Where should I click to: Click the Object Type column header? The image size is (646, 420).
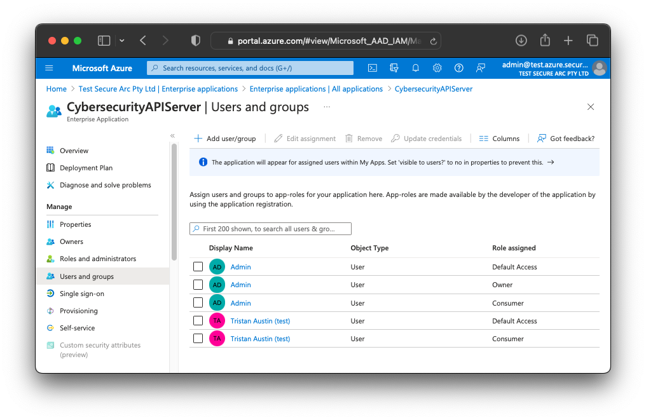tap(369, 248)
